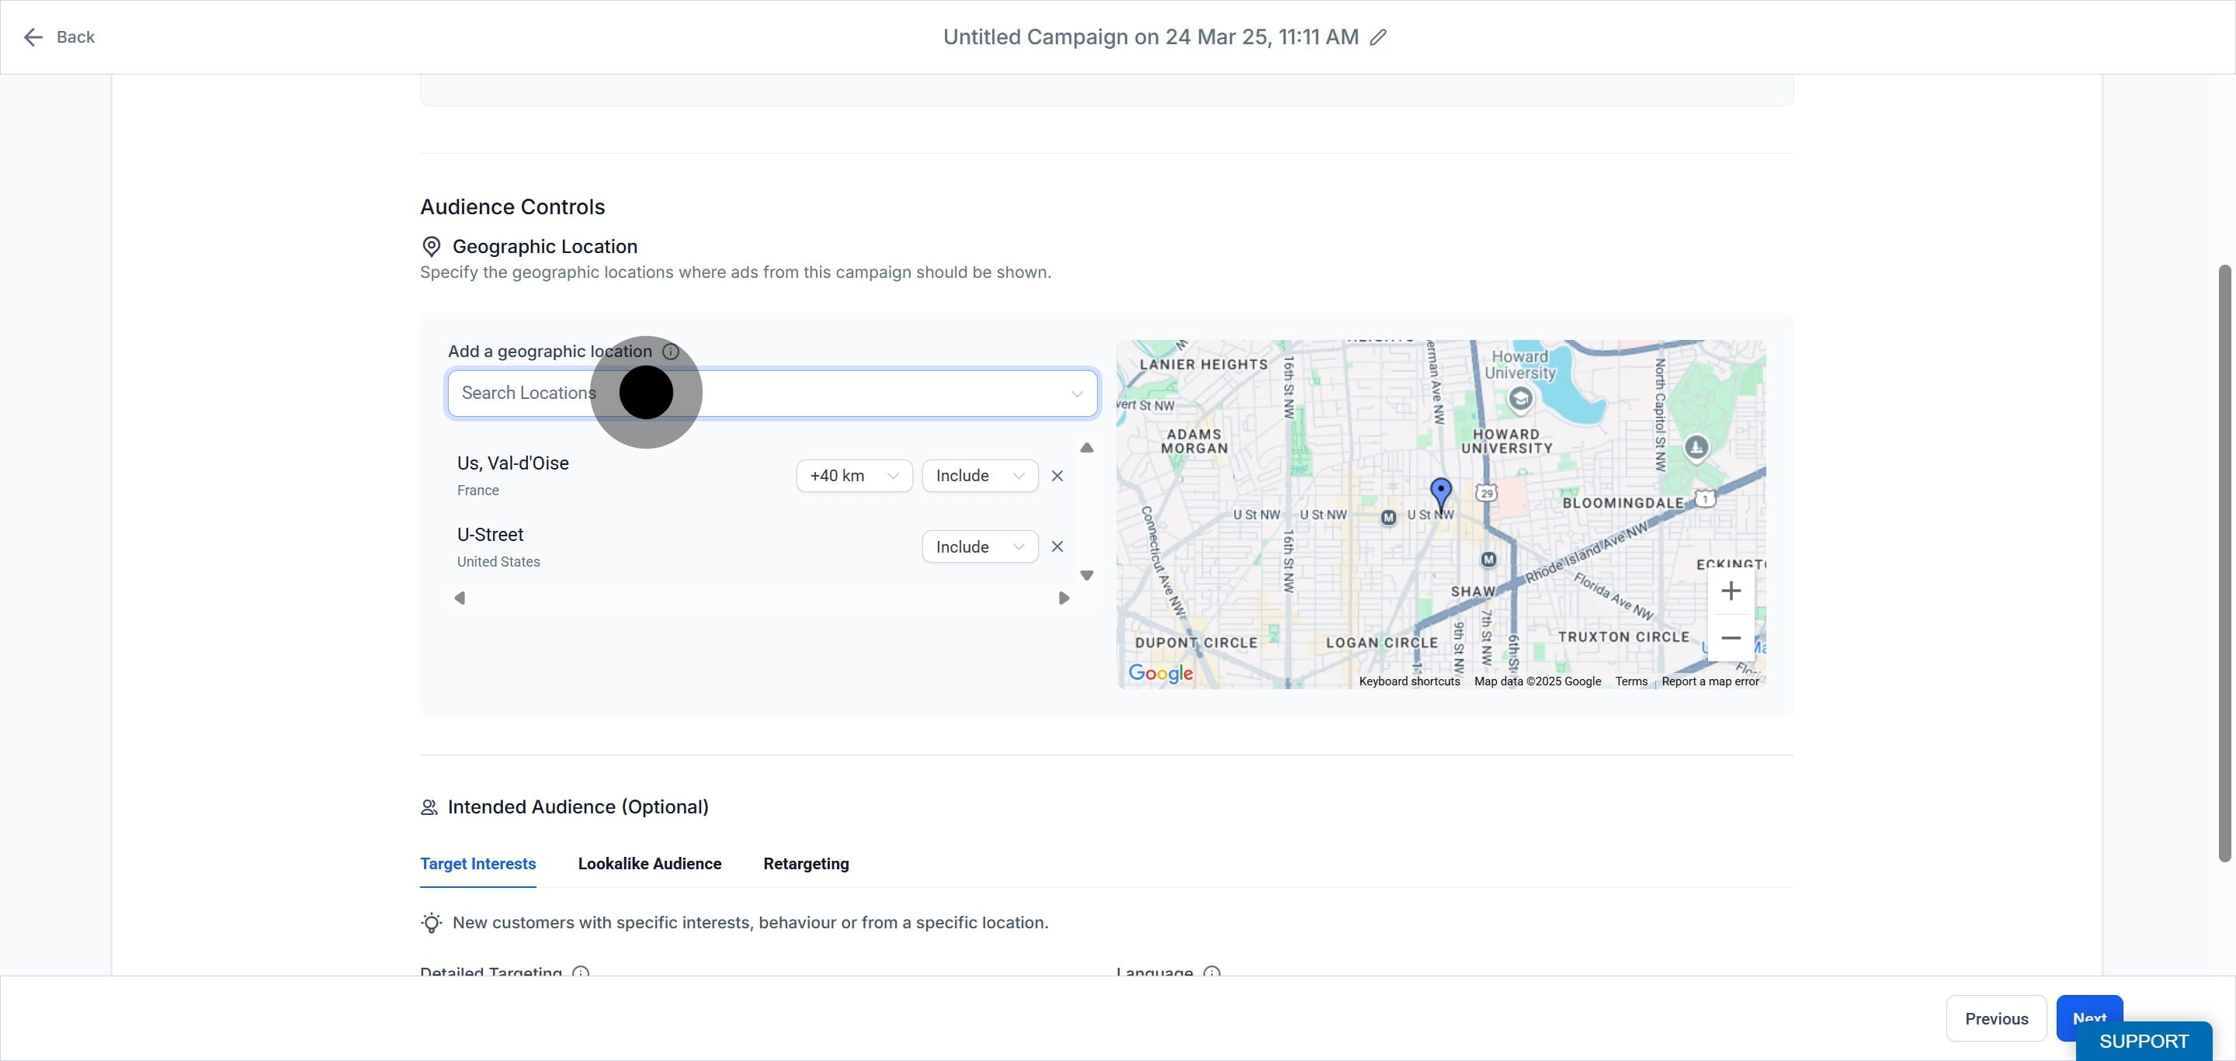Click the Back arrow icon
The width and height of the screenshot is (2236, 1061).
(33, 37)
